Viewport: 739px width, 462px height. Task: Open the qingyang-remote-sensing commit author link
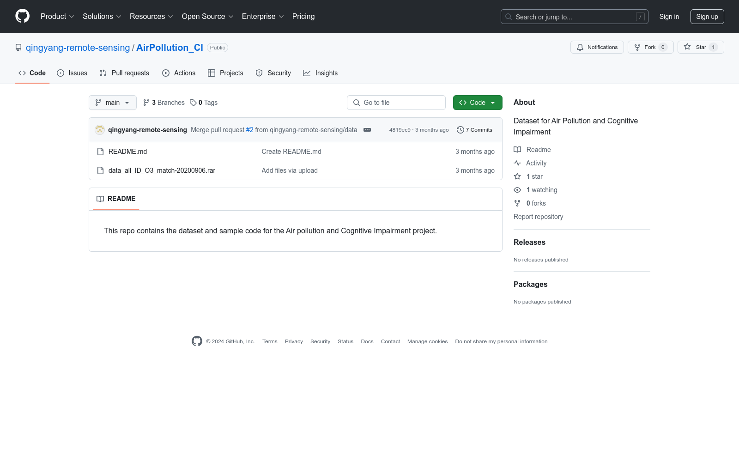147,130
